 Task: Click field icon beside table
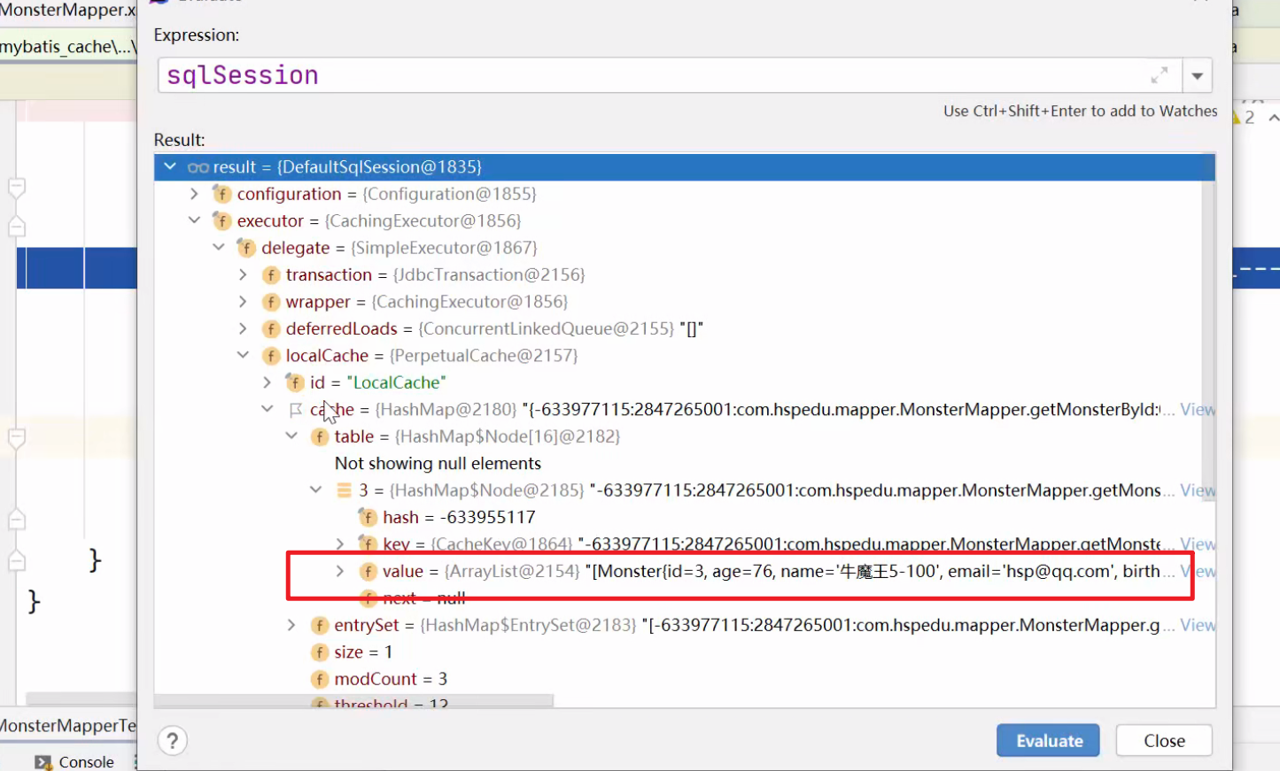coord(320,436)
